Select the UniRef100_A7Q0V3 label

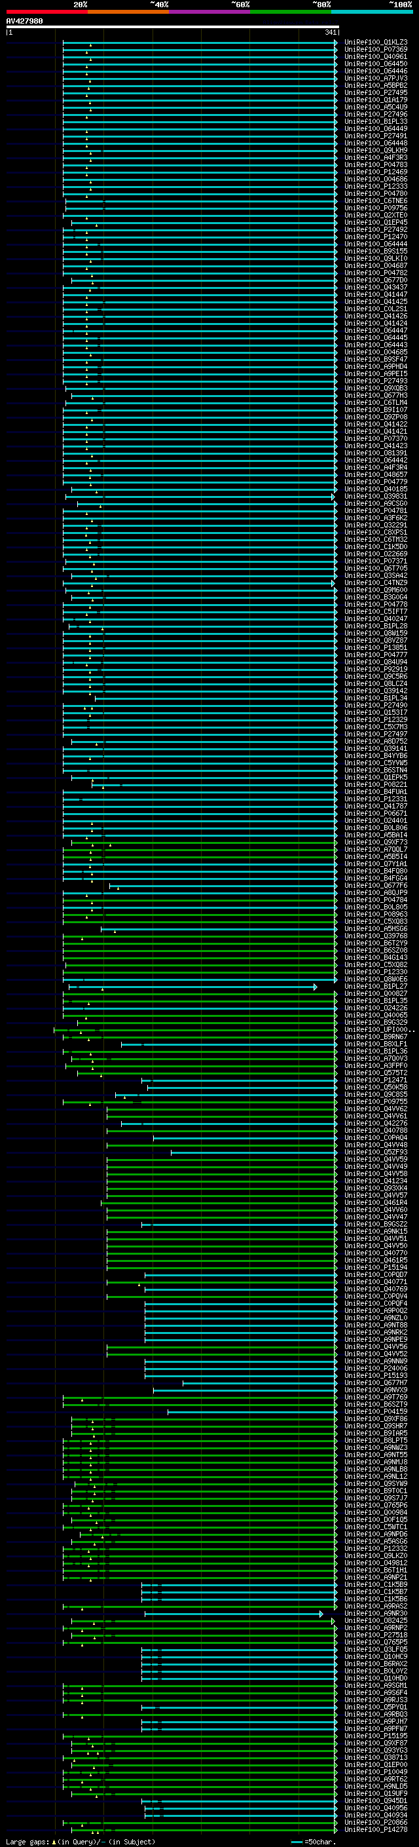coord(376,1058)
